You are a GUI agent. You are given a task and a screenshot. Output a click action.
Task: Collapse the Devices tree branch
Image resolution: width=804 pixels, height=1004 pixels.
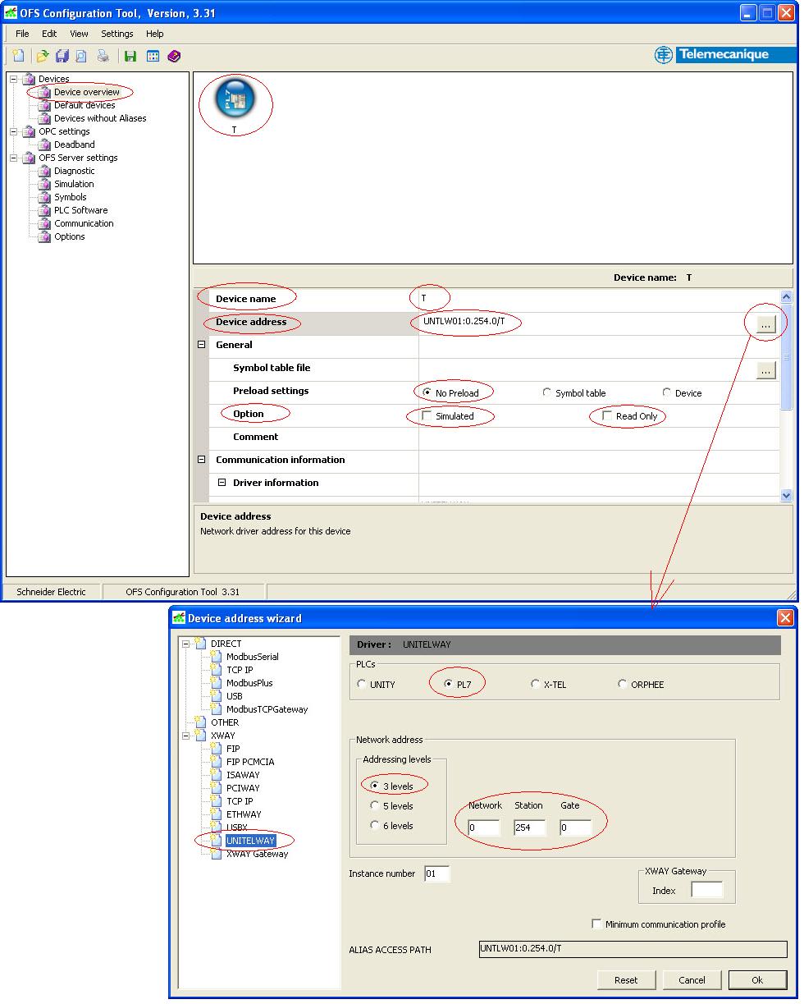click(x=13, y=79)
